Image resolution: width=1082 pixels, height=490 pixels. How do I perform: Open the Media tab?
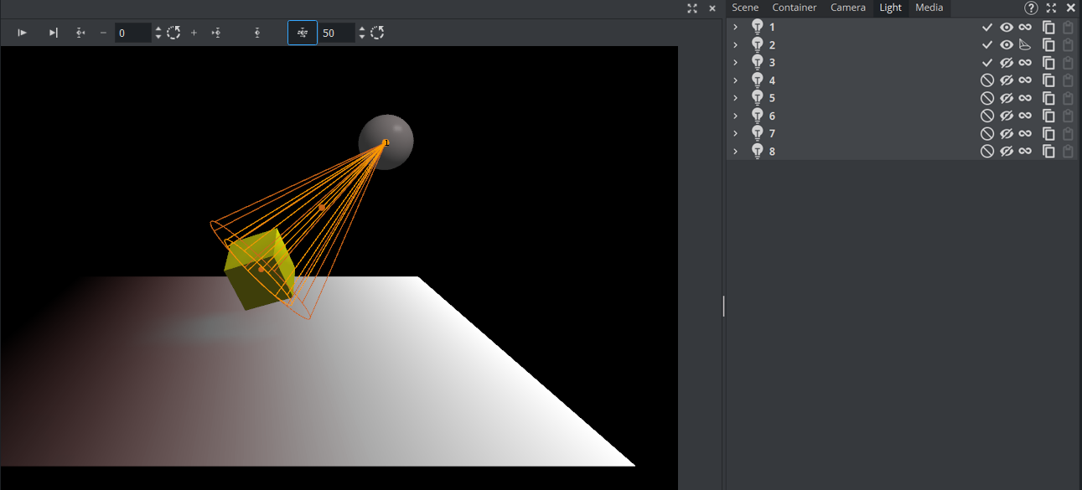pos(929,8)
